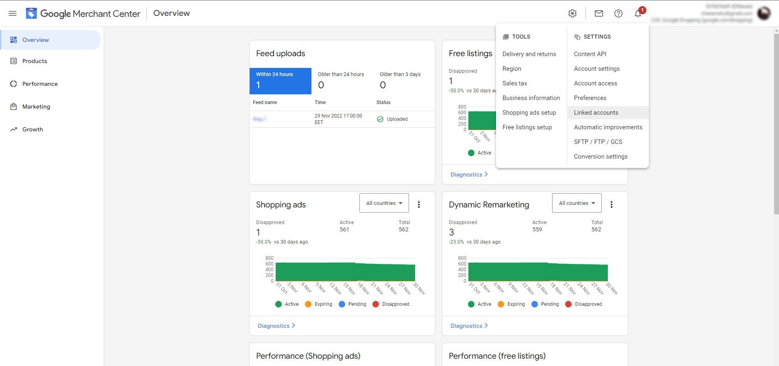Open the All countries dropdown for Dynamic Remarketing
The height and width of the screenshot is (366, 779).
576,203
